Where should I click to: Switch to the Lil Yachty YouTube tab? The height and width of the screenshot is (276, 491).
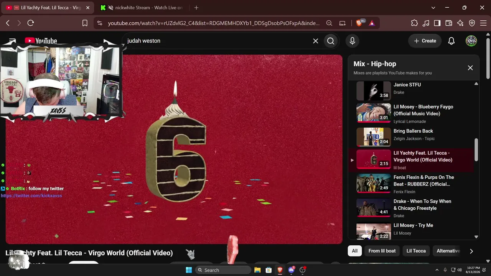48,8
